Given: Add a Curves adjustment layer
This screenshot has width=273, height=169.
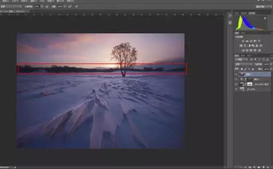Looking at the screenshot, I should (251, 41).
